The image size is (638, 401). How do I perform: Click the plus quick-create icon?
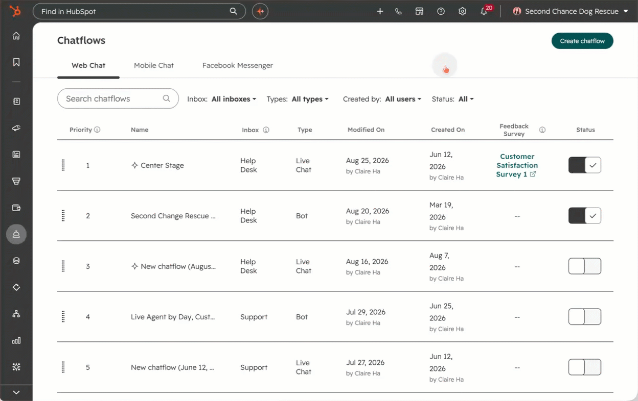coord(380,11)
